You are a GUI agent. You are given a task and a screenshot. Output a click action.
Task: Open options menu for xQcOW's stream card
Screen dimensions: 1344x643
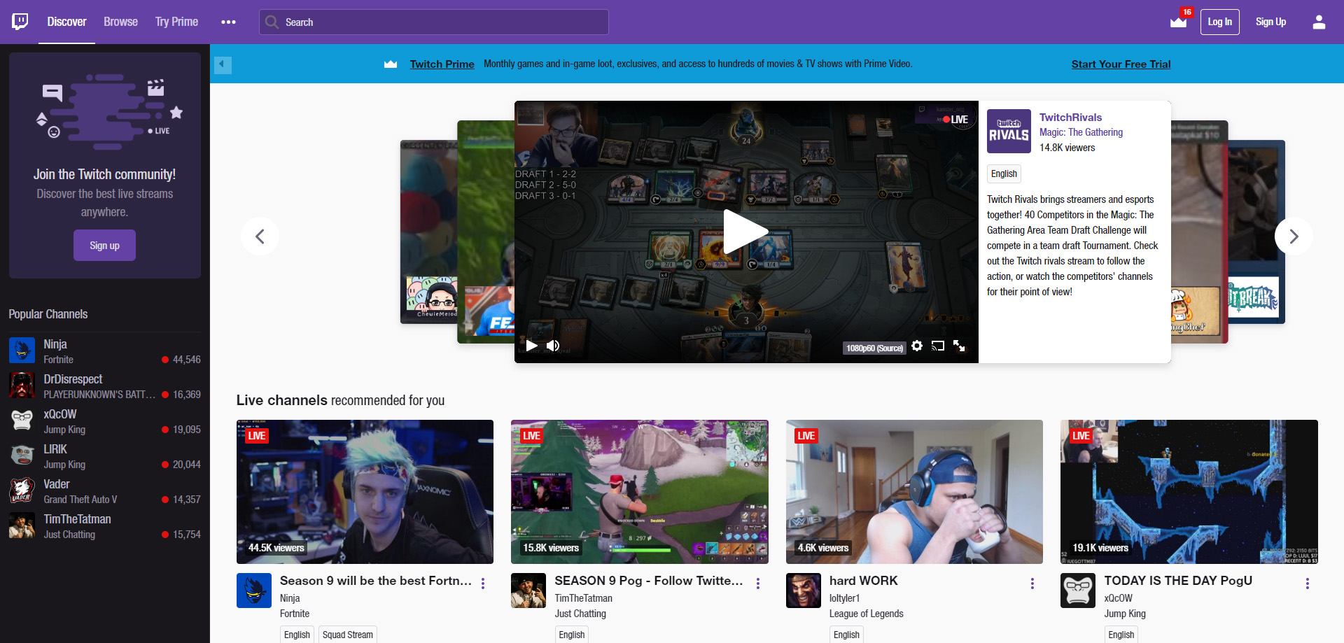pyautogui.click(x=1307, y=584)
